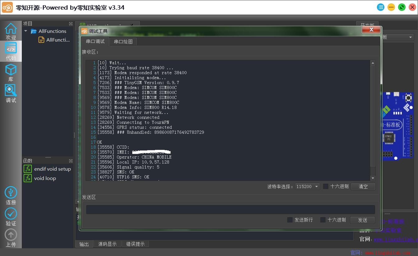Click log line "Modem Name: SIMCOM SIM800C"

[x=138, y=102]
